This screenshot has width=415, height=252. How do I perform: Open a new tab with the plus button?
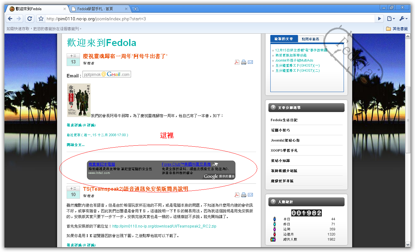coord(135,9)
